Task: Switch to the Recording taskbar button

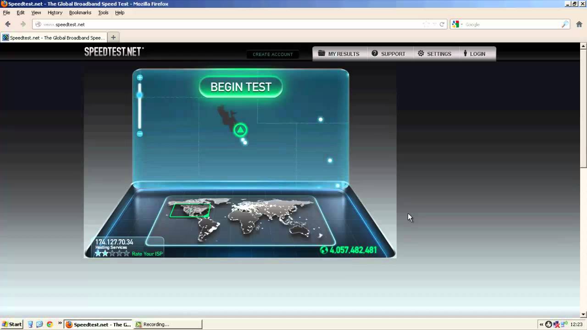Action: (168, 324)
